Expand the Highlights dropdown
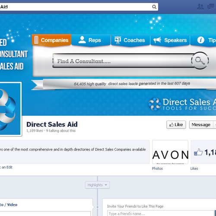The width and height of the screenshot is (216, 216). click(98, 185)
